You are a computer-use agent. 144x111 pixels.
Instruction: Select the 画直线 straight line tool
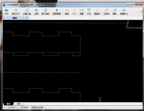click(x=97, y=12)
